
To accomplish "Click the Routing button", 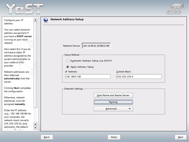I will [x=113, y=102].
